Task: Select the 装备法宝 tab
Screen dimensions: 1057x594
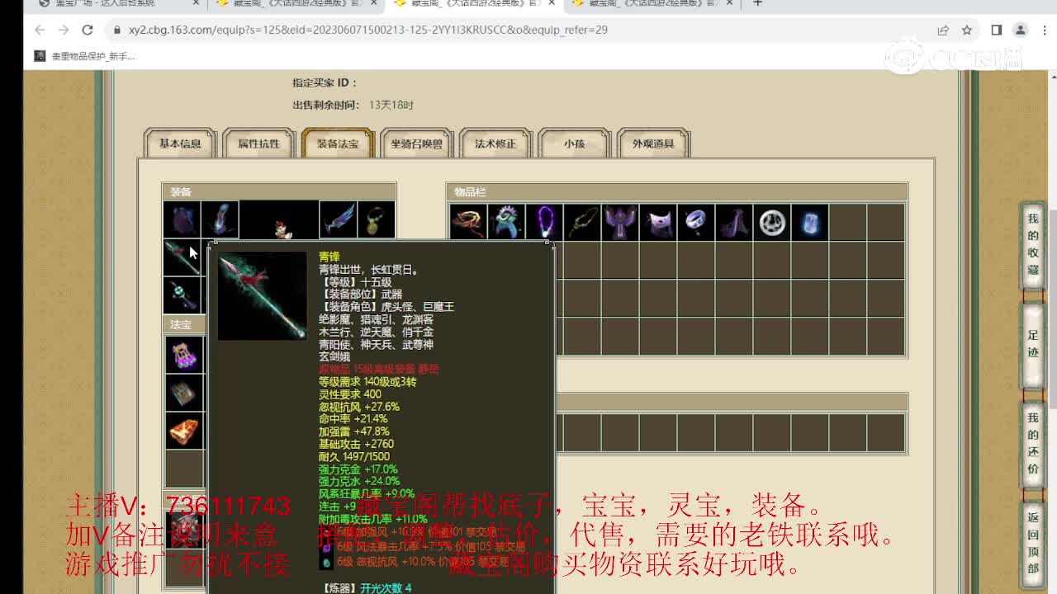Action: [338, 144]
